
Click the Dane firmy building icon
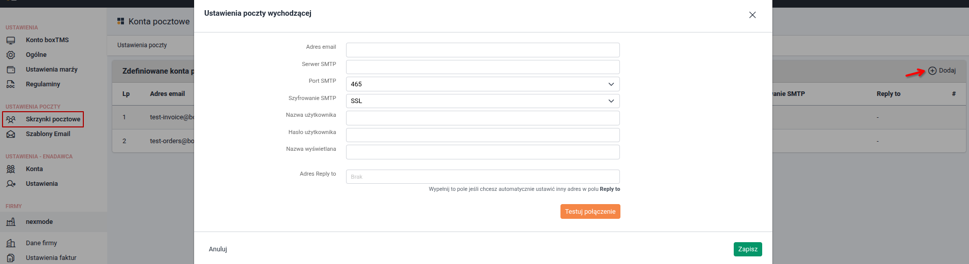(x=11, y=243)
